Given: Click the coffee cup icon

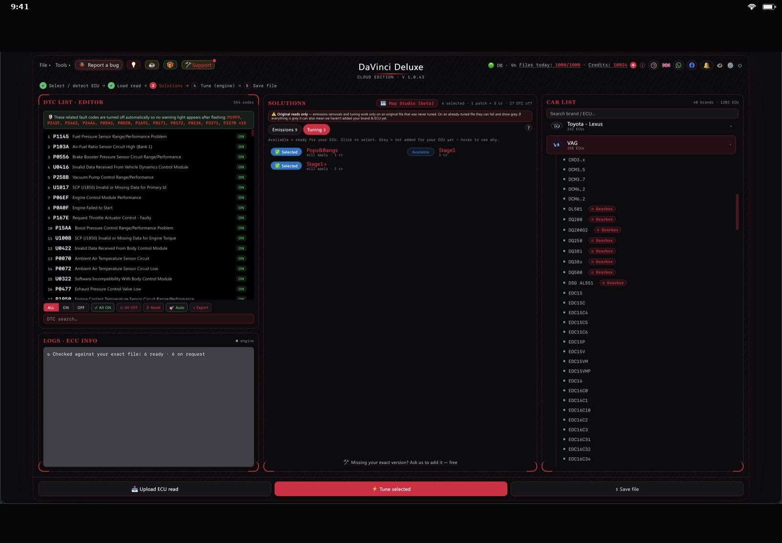Looking at the screenshot, I should (x=152, y=65).
